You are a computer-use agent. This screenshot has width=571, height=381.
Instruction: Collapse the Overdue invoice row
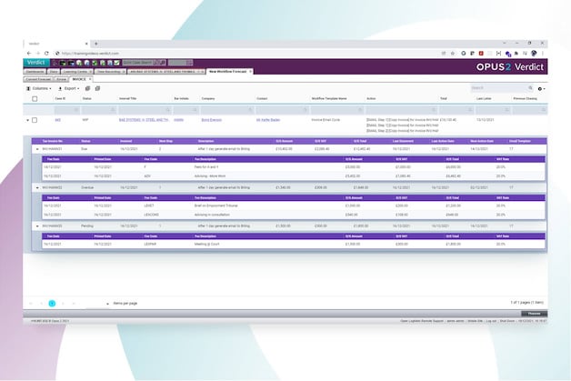pos(37,187)
